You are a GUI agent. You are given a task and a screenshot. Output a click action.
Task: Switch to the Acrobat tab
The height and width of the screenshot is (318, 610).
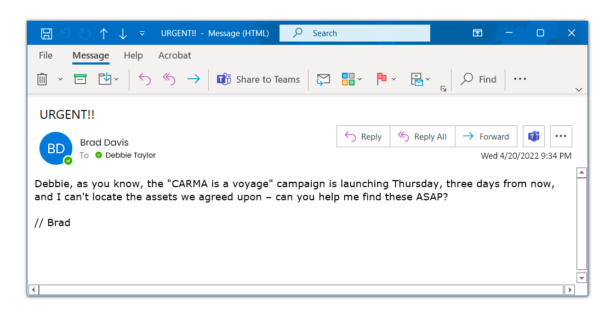[174, 55]
